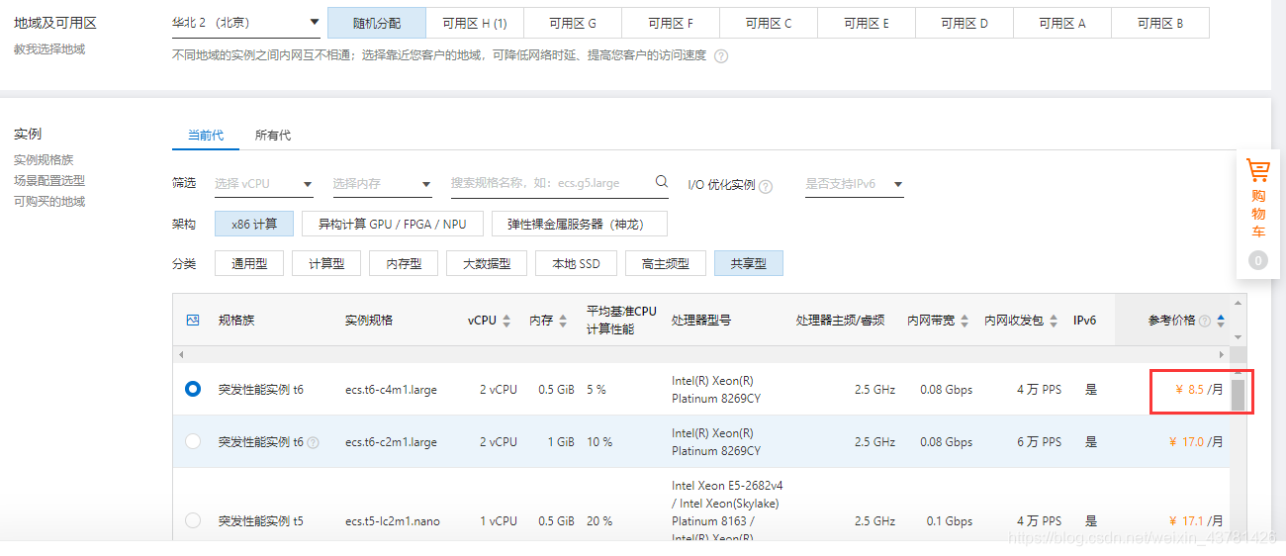Screen dimensions: 1286x556
Task: Select 可用区 F
Action: pos(671,23)
